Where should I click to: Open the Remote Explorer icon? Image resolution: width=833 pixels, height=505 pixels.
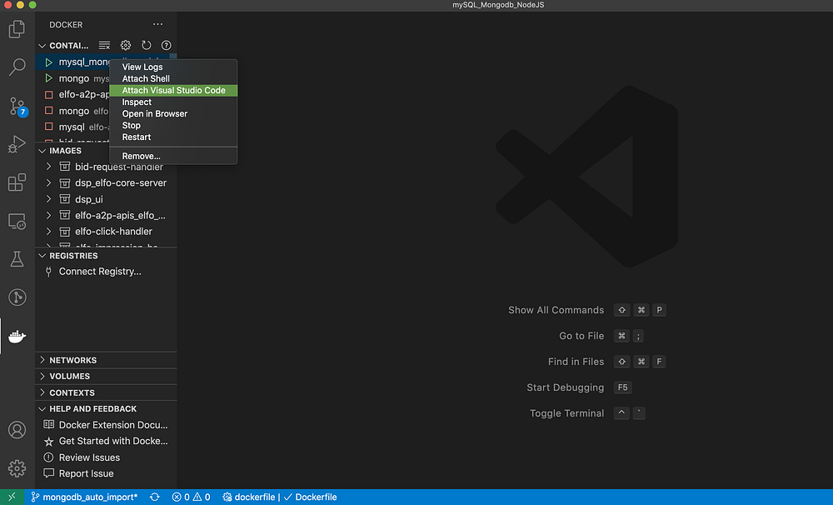tap(17, 221)
